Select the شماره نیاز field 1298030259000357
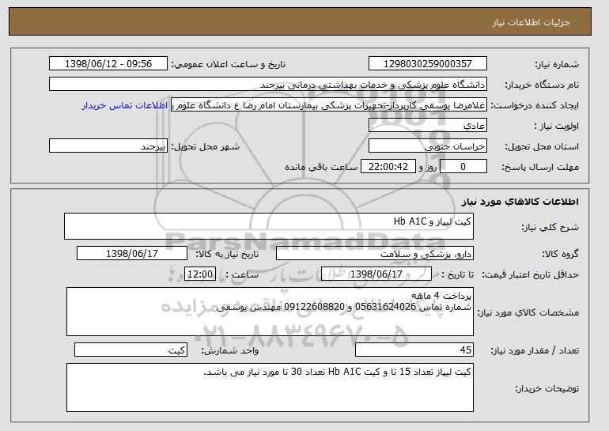 (x=428, y=64)
